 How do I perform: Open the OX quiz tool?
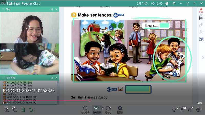pyautogui.click(x=201, y=18)
